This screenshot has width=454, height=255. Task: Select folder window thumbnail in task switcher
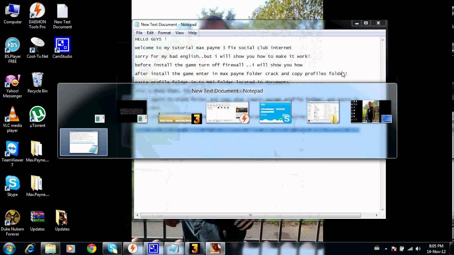[323, 112]
